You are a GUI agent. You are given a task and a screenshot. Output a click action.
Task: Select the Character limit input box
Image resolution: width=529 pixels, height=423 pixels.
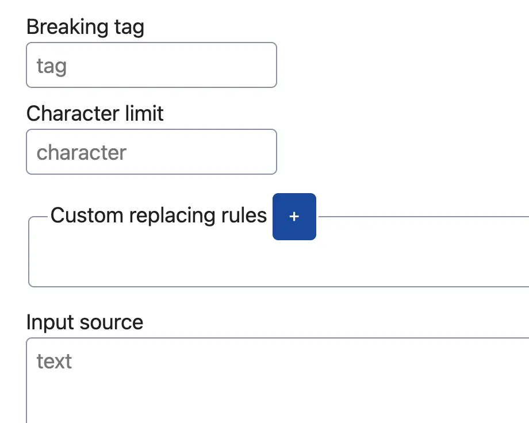point(151,152)
